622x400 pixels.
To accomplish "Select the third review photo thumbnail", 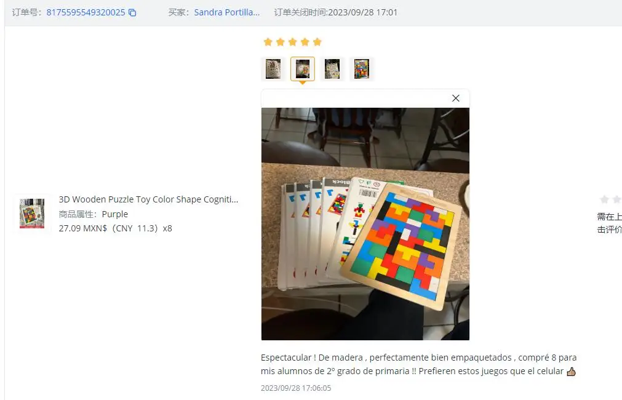I will pos(332,69).
